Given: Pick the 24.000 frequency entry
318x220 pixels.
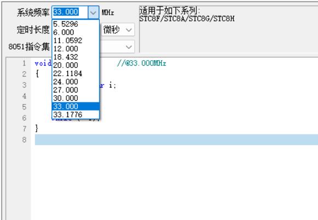Looking at the screenshot, I should (76, 82).
